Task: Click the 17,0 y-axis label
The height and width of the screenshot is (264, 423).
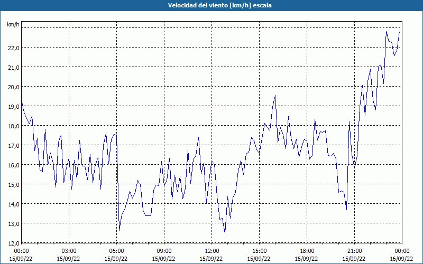Action: coord(14,146)
